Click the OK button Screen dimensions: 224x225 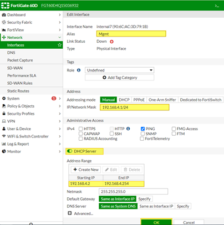[156, 222]
